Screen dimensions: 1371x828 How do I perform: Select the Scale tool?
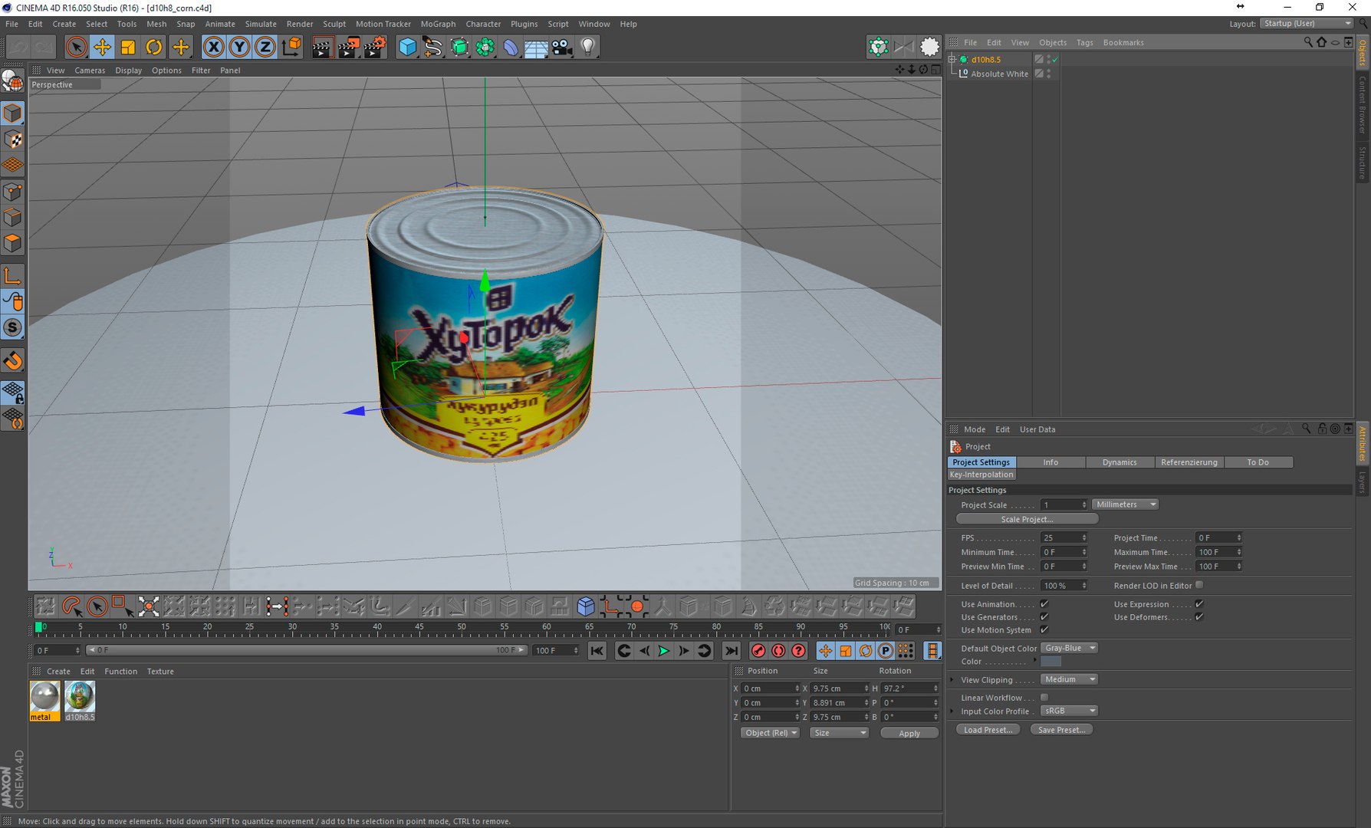pyautogui.click(x=128, y=48)
